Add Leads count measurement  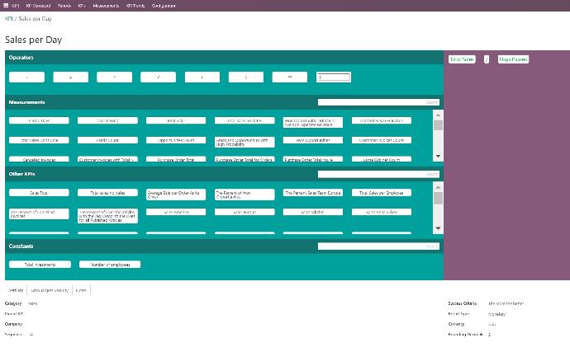[107, 140]
